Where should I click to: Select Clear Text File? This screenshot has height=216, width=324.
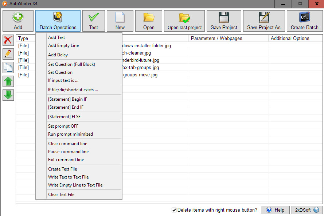coord(79,195)
